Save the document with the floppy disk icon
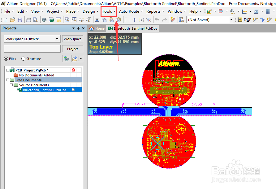276x189 pixels. coord(20,20)
